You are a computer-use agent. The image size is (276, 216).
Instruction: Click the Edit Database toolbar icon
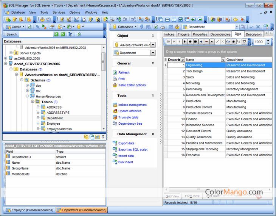[x=15, y=19]
